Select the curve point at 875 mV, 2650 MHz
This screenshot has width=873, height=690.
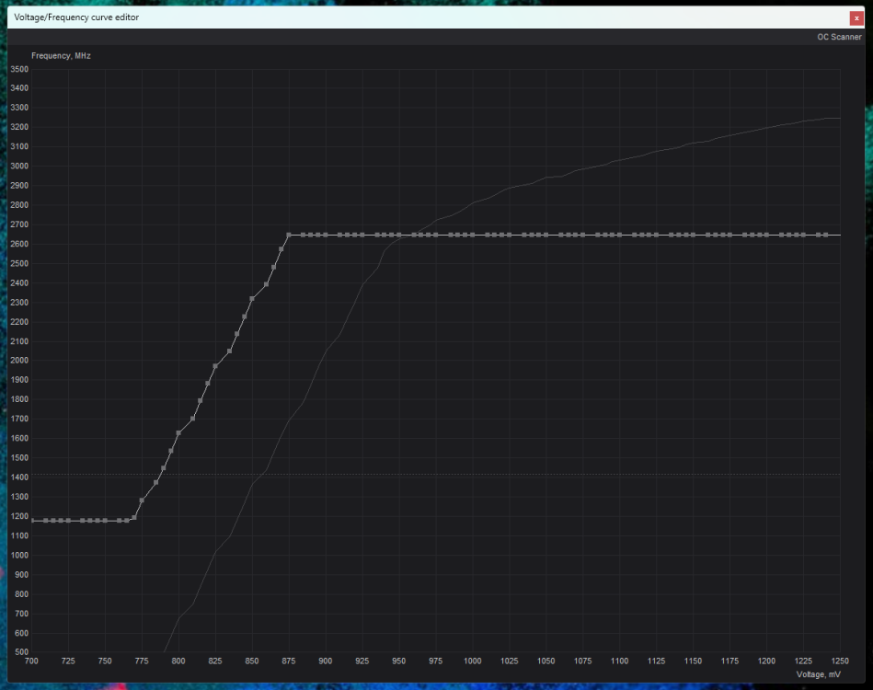(289, 235)
